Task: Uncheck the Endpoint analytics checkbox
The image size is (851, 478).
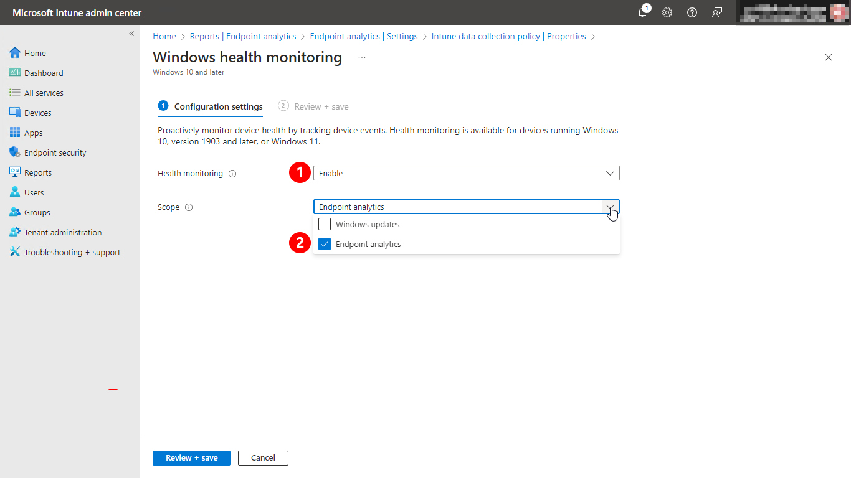Action: point(325,244)
